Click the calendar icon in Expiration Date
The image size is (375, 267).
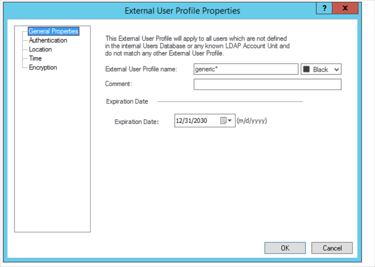pyautogui.click(x=223, y=121)
